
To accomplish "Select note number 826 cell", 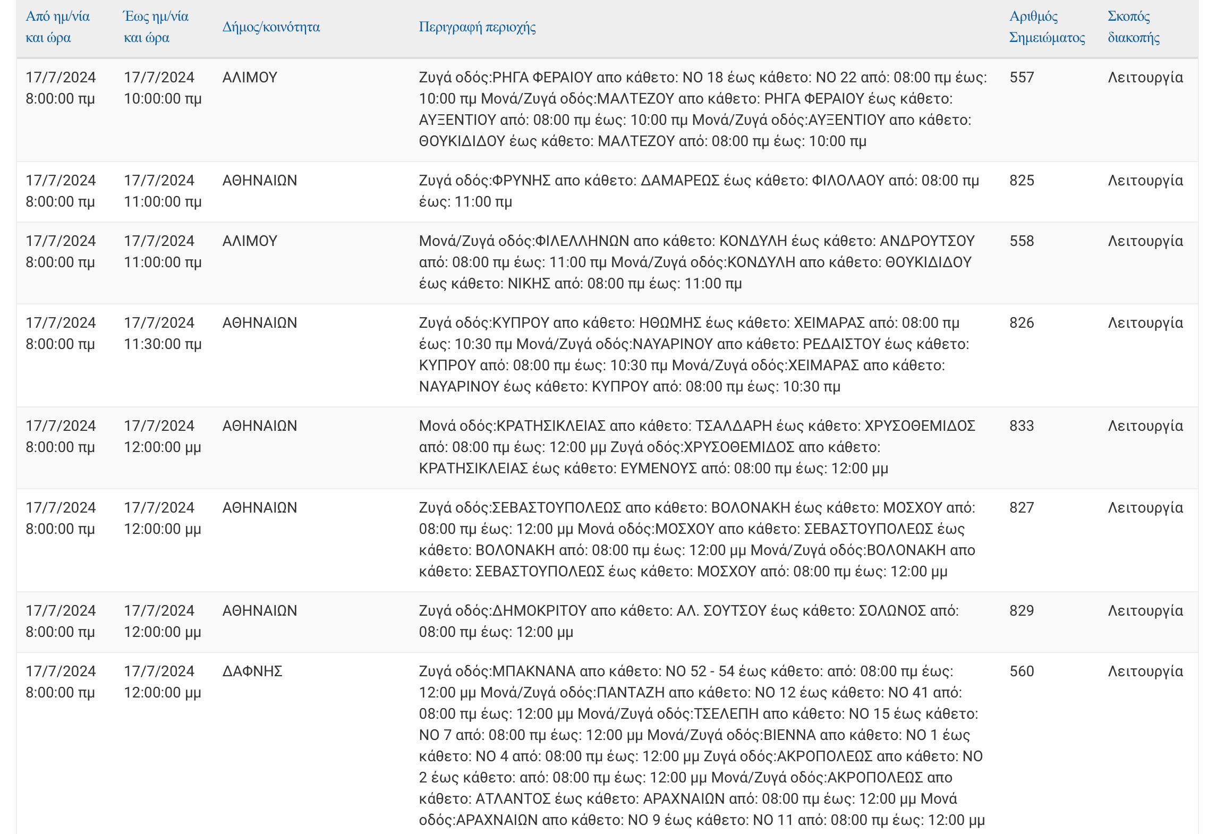I will 1022,323.
